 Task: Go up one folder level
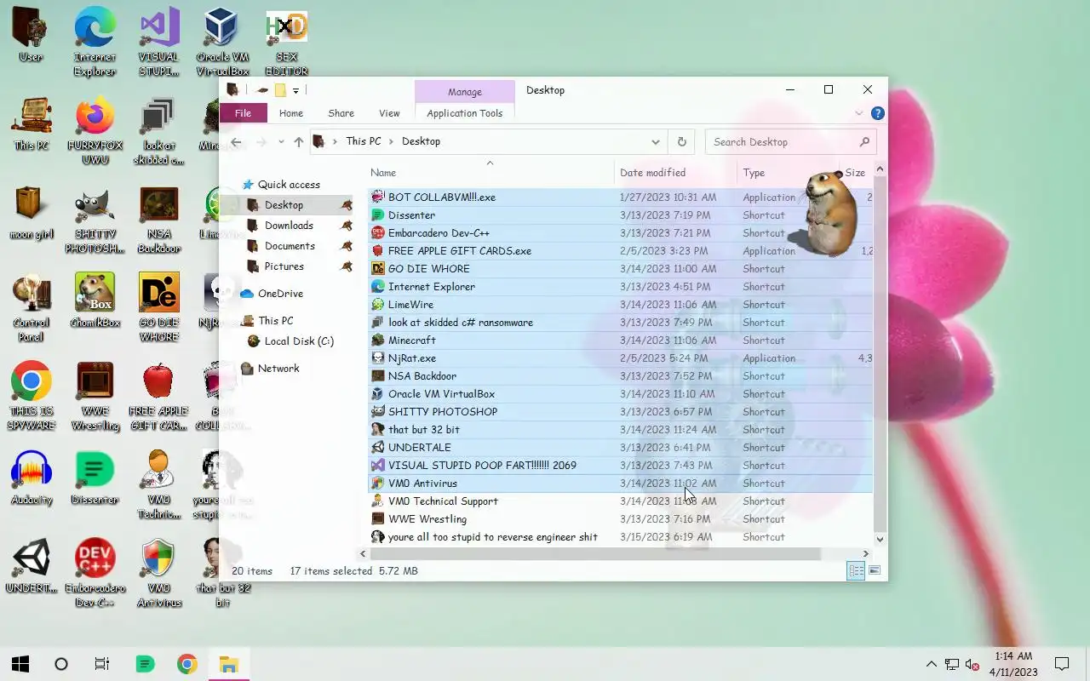coord(298,142)
